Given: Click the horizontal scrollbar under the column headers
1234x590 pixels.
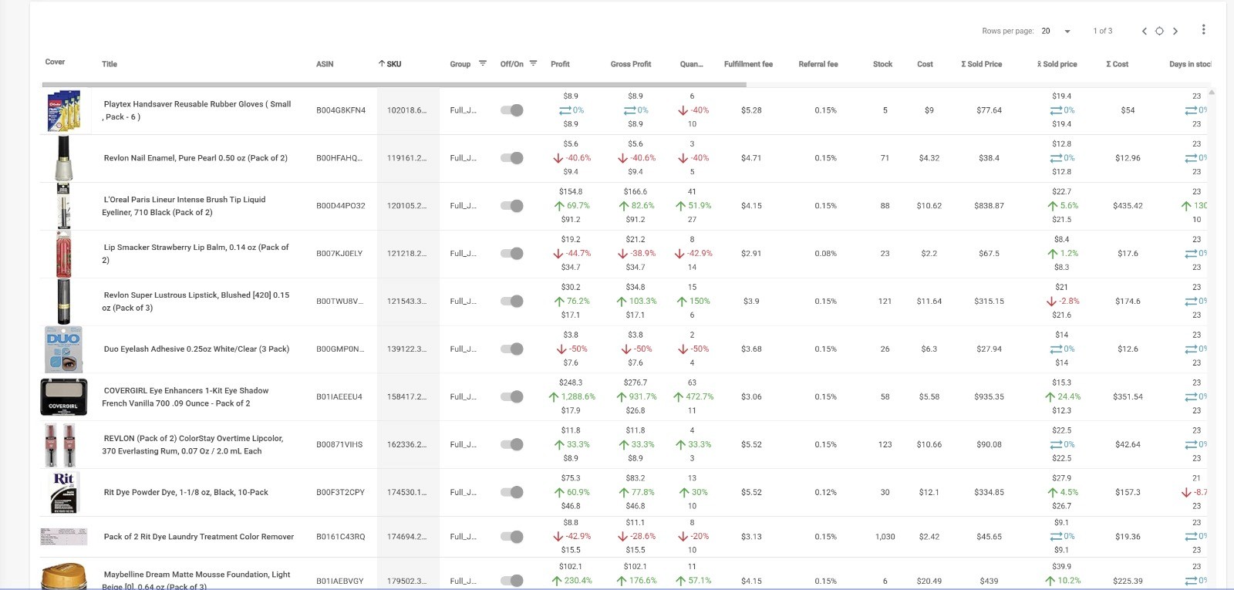Looking at the screenshot, I should pyautogui.click(x=394, y=84).
